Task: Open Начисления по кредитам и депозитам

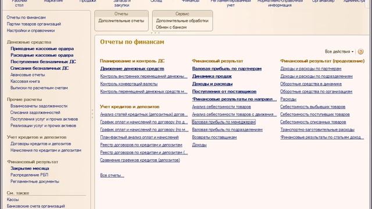Action: coord(46,150)
